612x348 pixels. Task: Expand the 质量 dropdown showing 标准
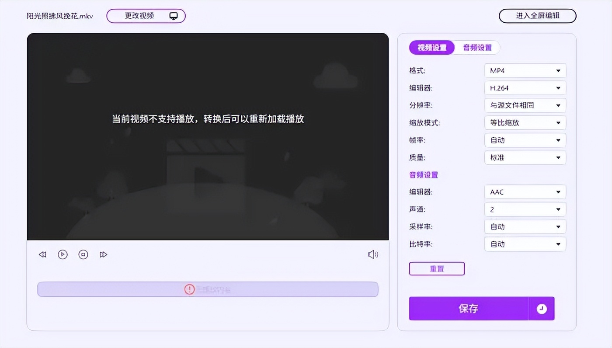pyautogui.click(x=525, y=157)
